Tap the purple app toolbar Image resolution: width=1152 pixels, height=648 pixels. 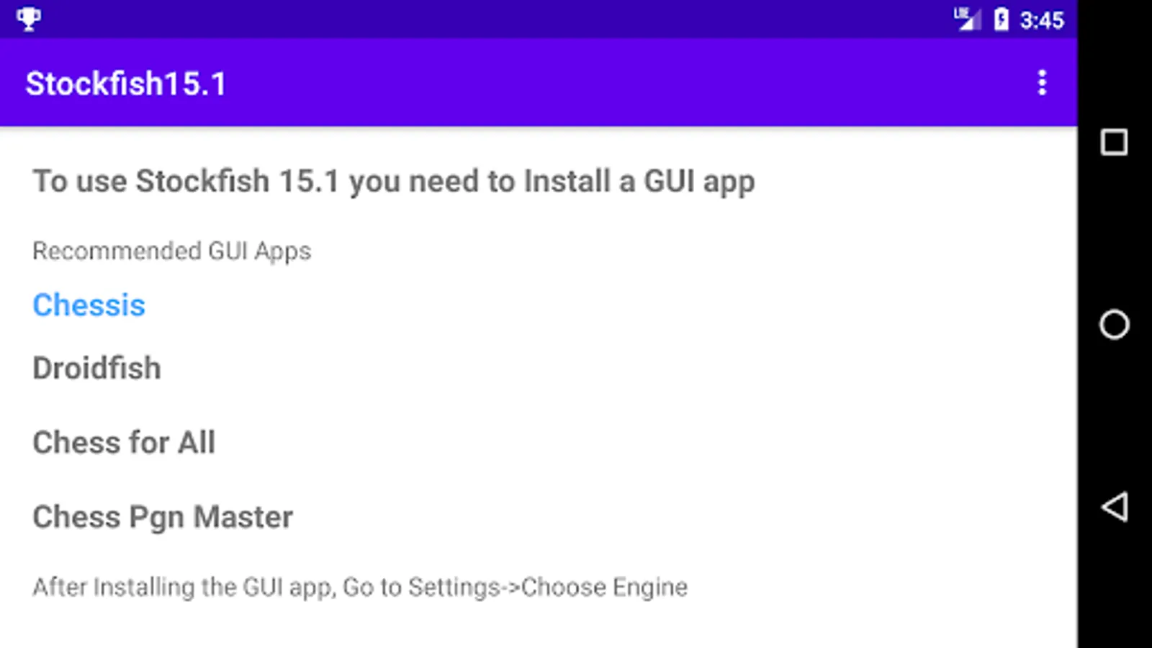coord(576,83)
